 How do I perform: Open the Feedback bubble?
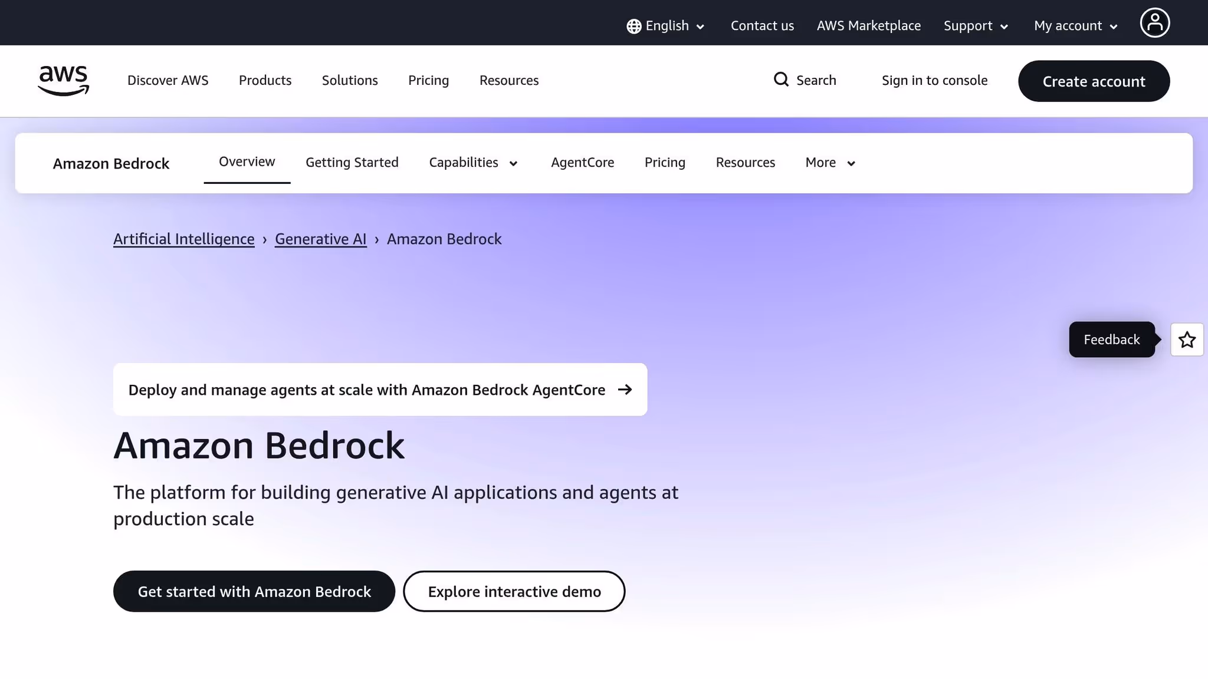[x=1111, y=339]
